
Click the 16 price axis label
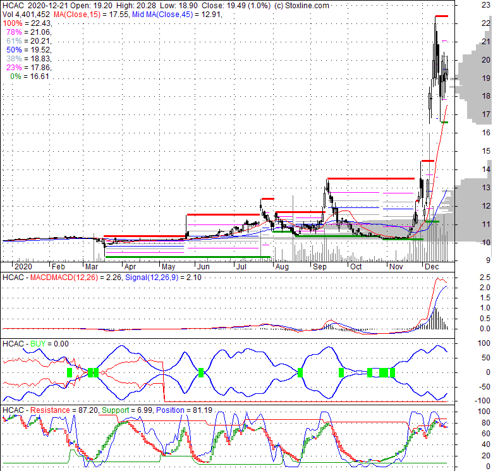point(486,132)
